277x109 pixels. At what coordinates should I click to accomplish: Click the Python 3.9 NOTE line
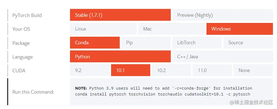tap(163, 88)
